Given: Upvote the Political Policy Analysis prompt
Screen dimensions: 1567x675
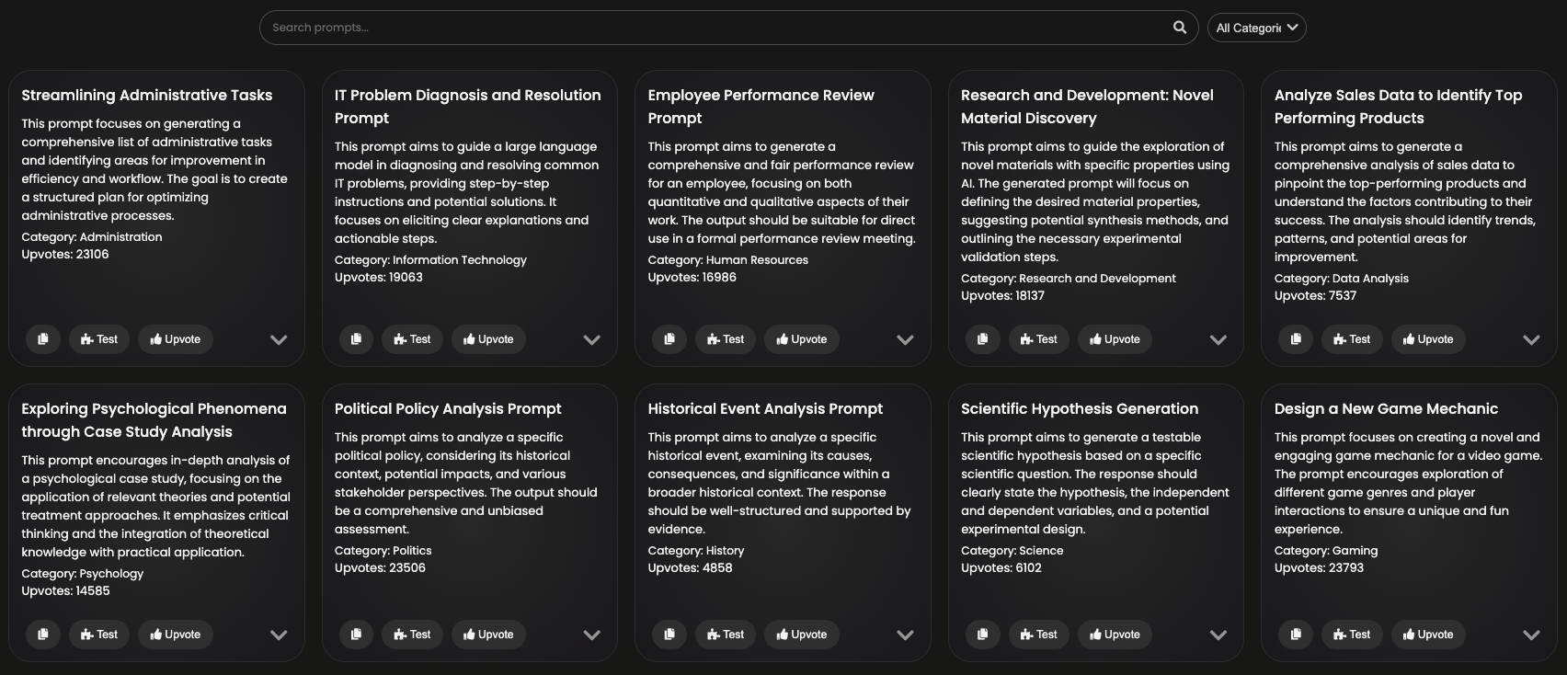Looking at the screenshot, I should pos(488,635).
